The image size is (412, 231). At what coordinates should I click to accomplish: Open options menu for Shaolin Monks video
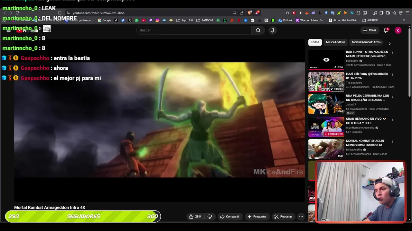click(x=393, y=141)
